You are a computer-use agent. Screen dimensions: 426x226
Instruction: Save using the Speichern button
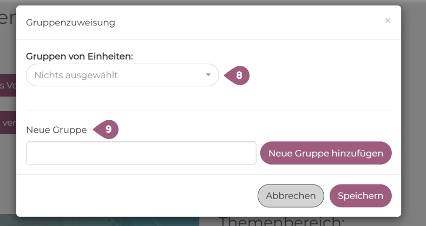[x=361, y=196]
